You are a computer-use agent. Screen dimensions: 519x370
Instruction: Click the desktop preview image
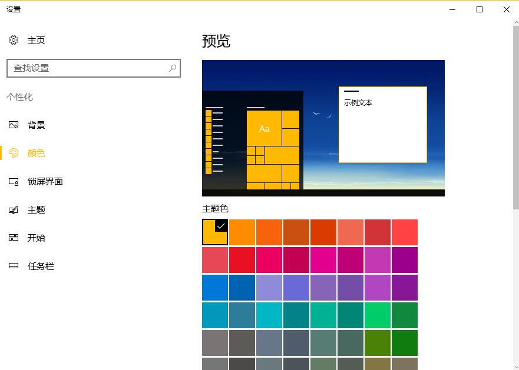[323, 128]
